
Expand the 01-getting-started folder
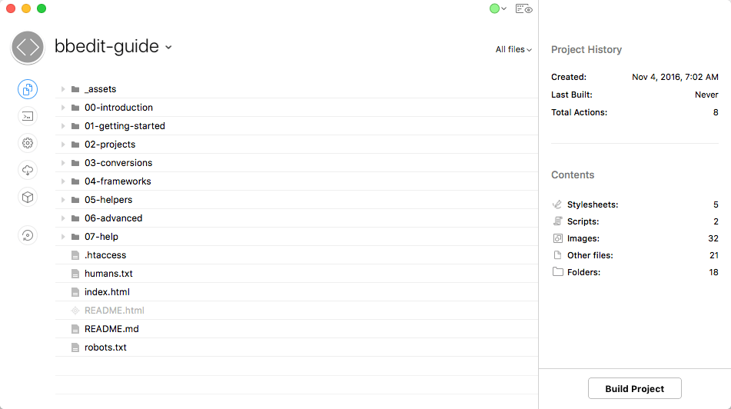pos(62,126)
